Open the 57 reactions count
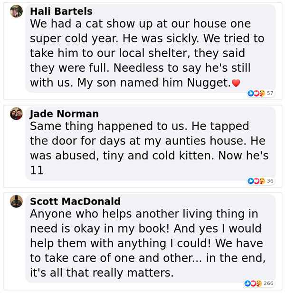 270,93
